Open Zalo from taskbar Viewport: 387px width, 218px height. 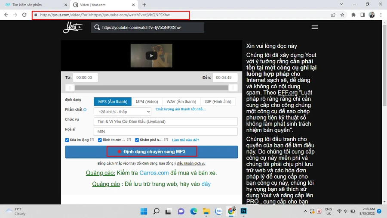[x=219, y=212]
